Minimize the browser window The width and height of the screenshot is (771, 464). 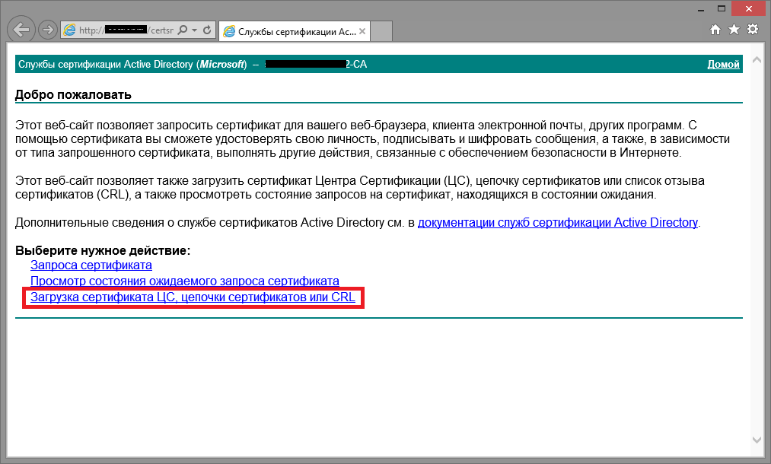[701, 9]
